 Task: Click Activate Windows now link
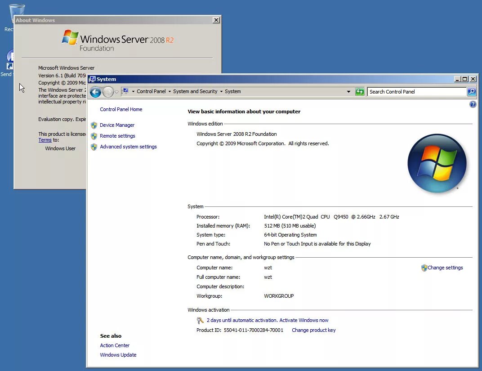(303, 320)
